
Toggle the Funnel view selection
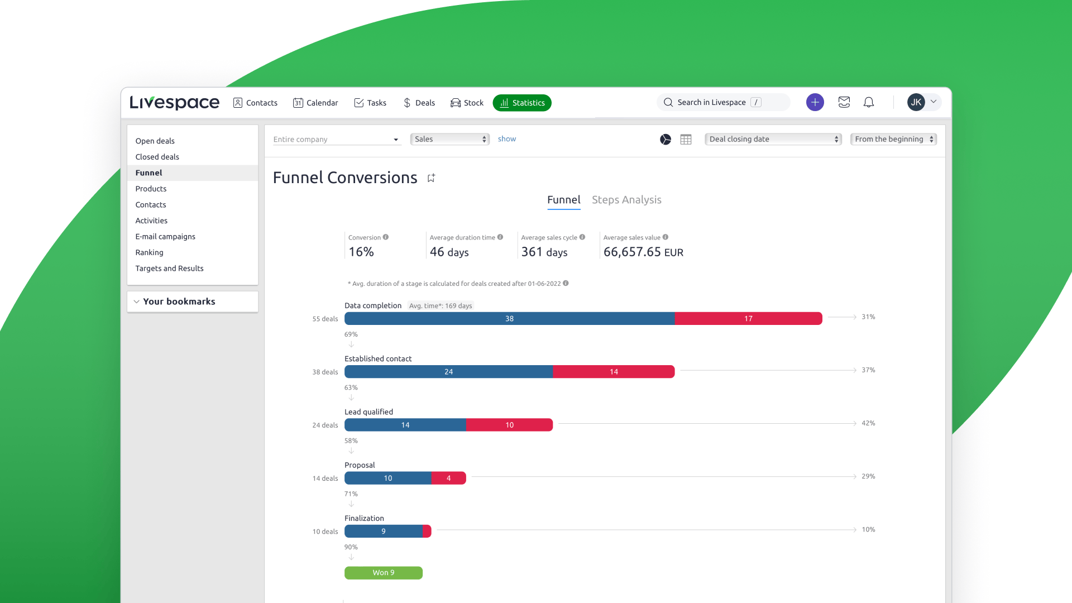click(x=563, y=200)
